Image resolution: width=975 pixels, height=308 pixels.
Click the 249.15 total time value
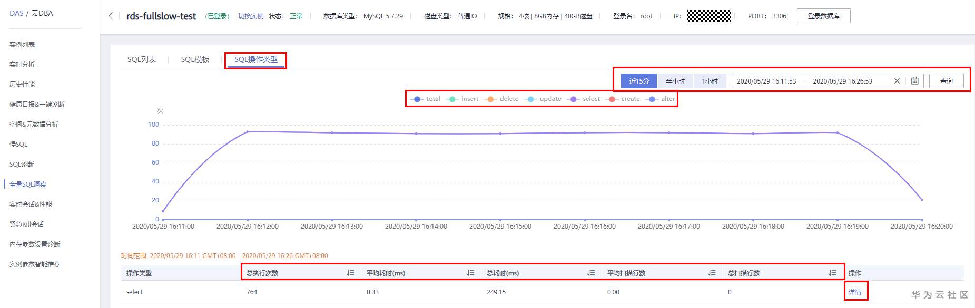[496, 292]
